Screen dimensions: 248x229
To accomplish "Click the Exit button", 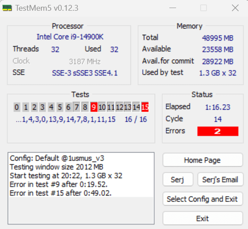I will point(202,218).
